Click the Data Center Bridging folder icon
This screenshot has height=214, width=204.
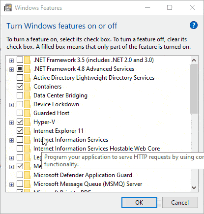click(27, 95)
